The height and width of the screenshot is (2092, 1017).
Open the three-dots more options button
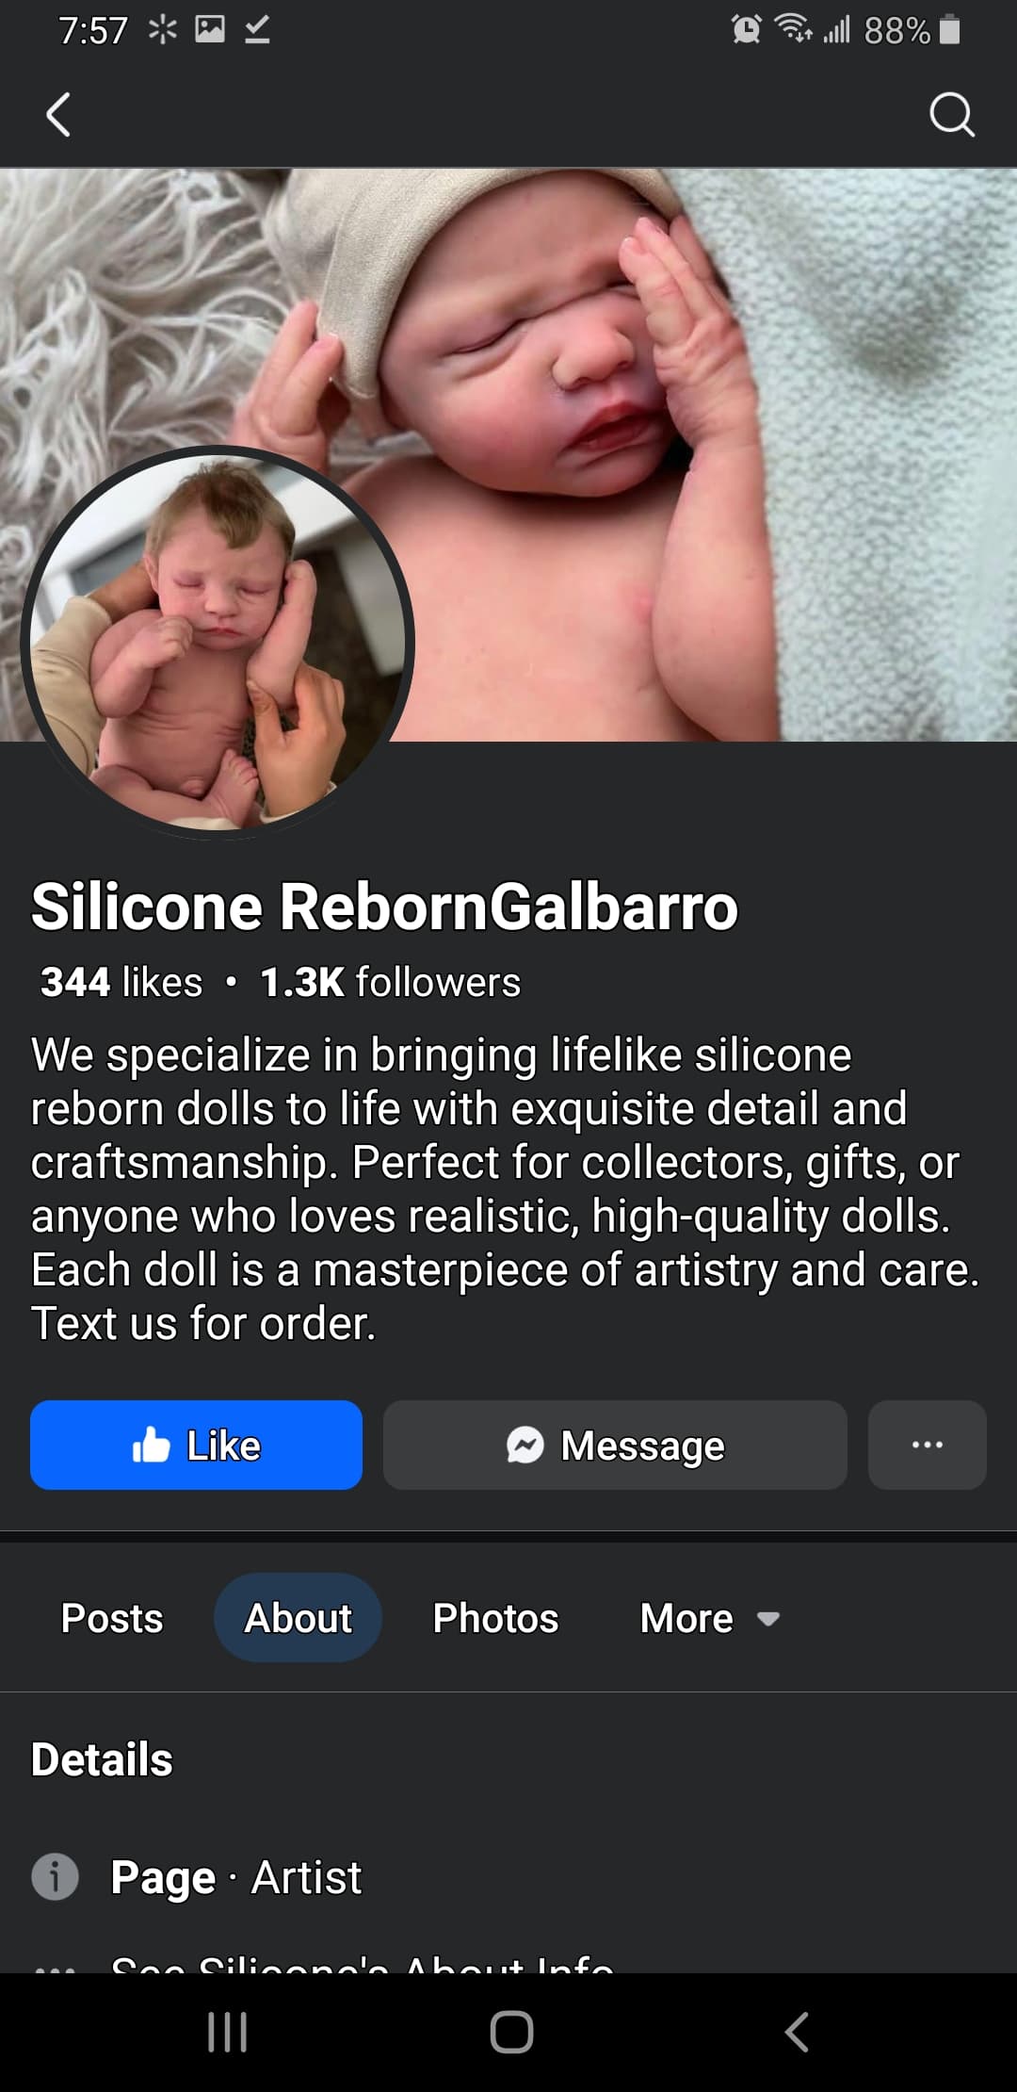927,1445
